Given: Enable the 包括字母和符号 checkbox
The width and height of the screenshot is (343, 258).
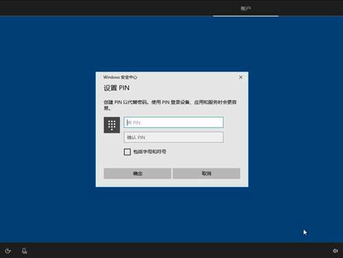Looking at the screenshot, I should [x=127, y=152].
